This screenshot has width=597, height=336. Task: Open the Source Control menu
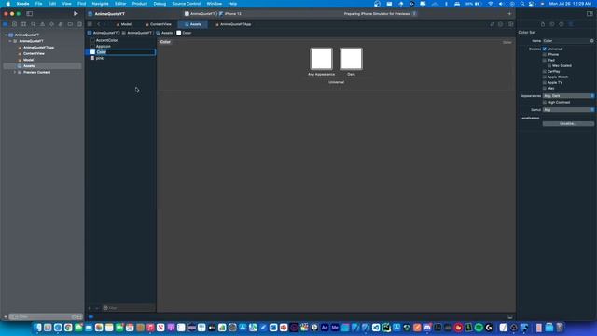pos(187,4)
